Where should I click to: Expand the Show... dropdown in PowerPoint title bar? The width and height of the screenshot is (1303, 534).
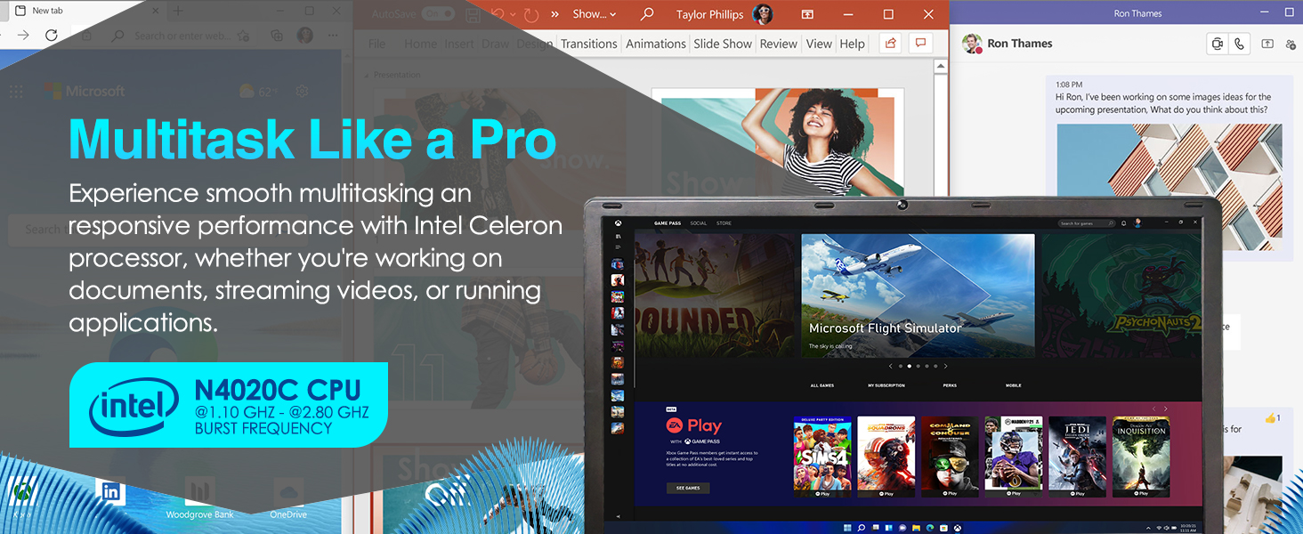(x=595, y=14)
